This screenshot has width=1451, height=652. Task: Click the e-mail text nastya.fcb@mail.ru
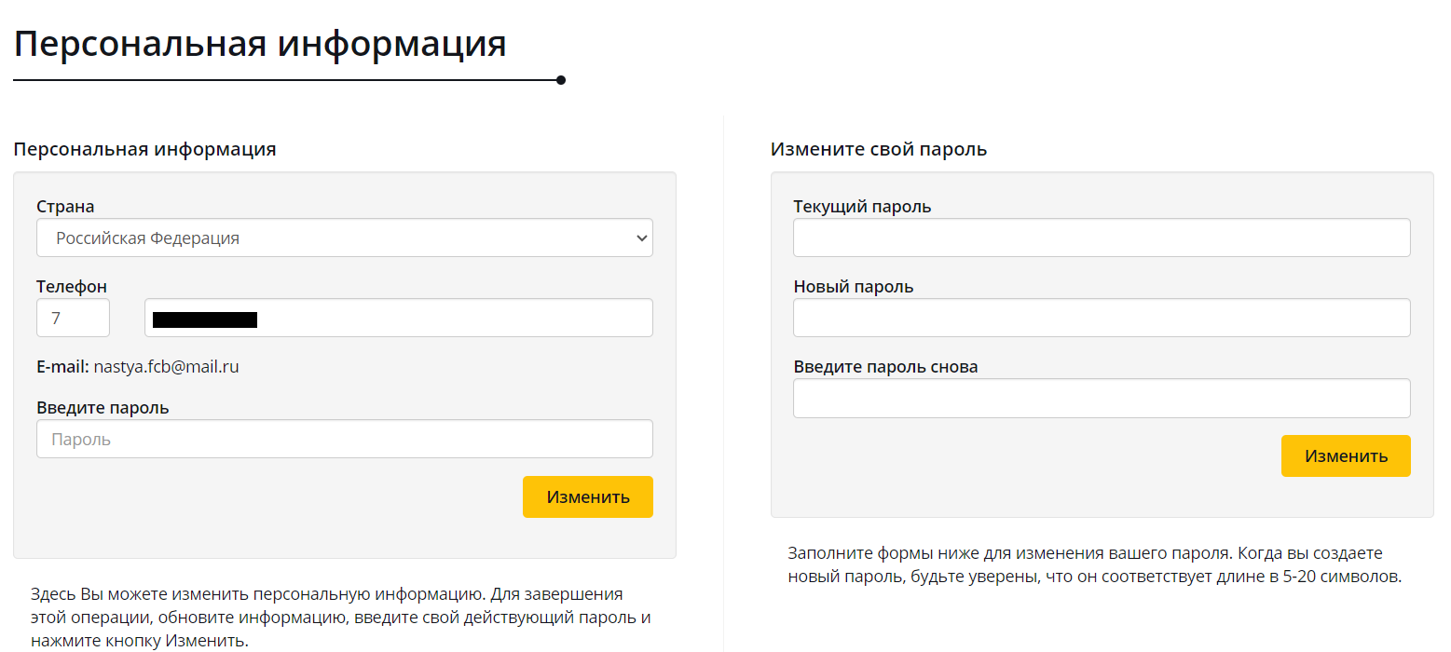[166, 367]
